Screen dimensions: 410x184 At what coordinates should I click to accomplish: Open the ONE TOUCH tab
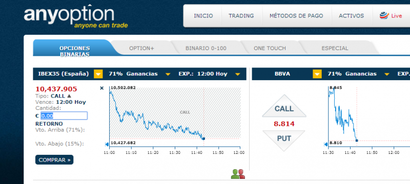click(x=270, y=48)
